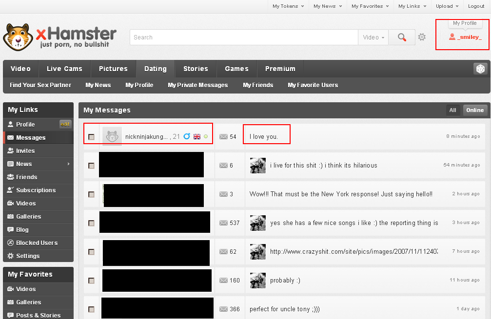Click envelope icon beside count 54
491x319 pixels.
coord(223,137)
